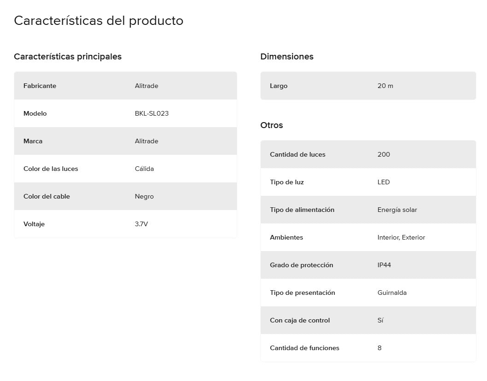
Task: Select the "Con caja de control" label
Action: coord(299,321)
